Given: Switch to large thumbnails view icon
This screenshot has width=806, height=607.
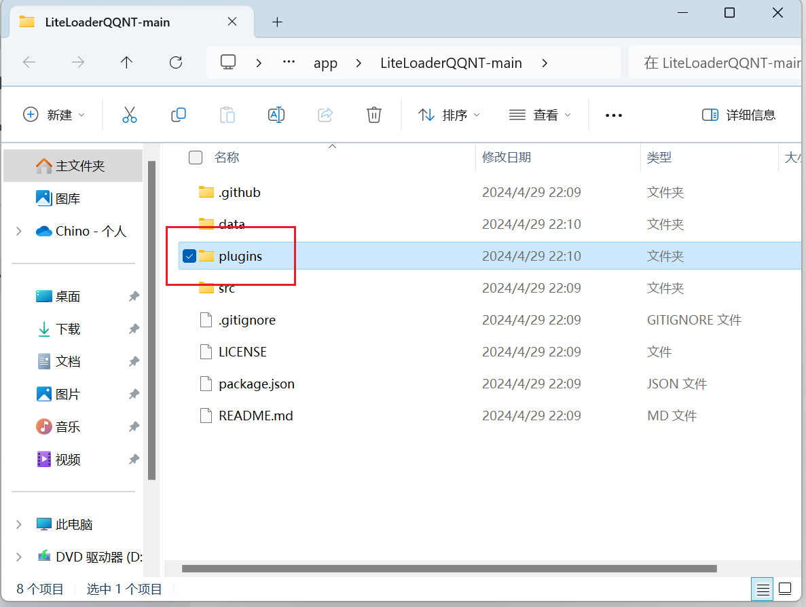Looking at the screenshot, I should [x=785, y=589].
